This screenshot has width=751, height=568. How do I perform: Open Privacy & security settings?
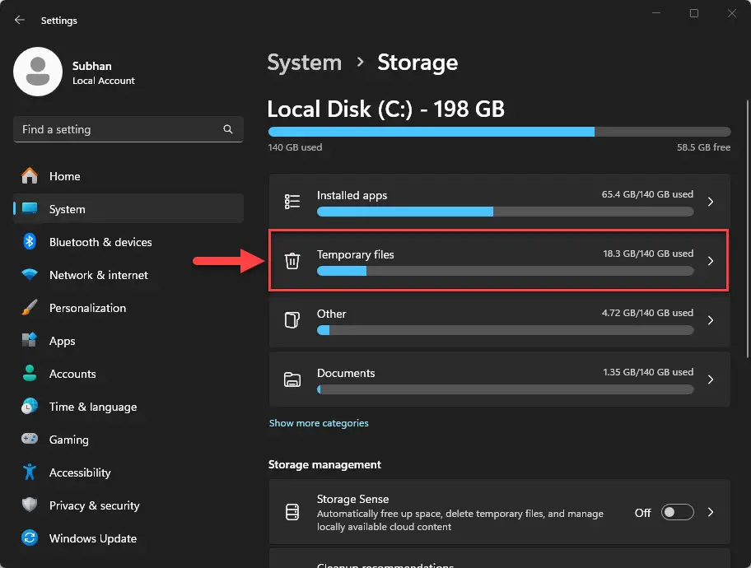[92, 505]
